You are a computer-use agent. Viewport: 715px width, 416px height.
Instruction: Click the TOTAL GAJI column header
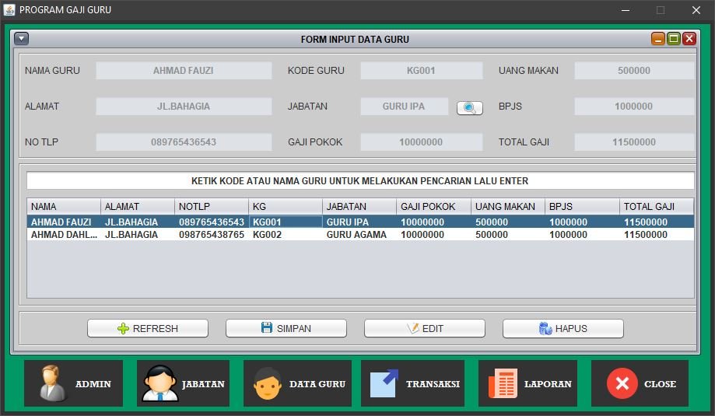click(656, 206)
